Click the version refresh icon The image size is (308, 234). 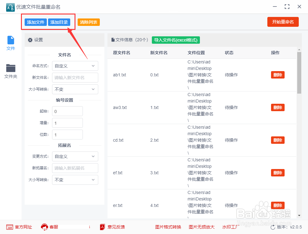click(273, 227)
